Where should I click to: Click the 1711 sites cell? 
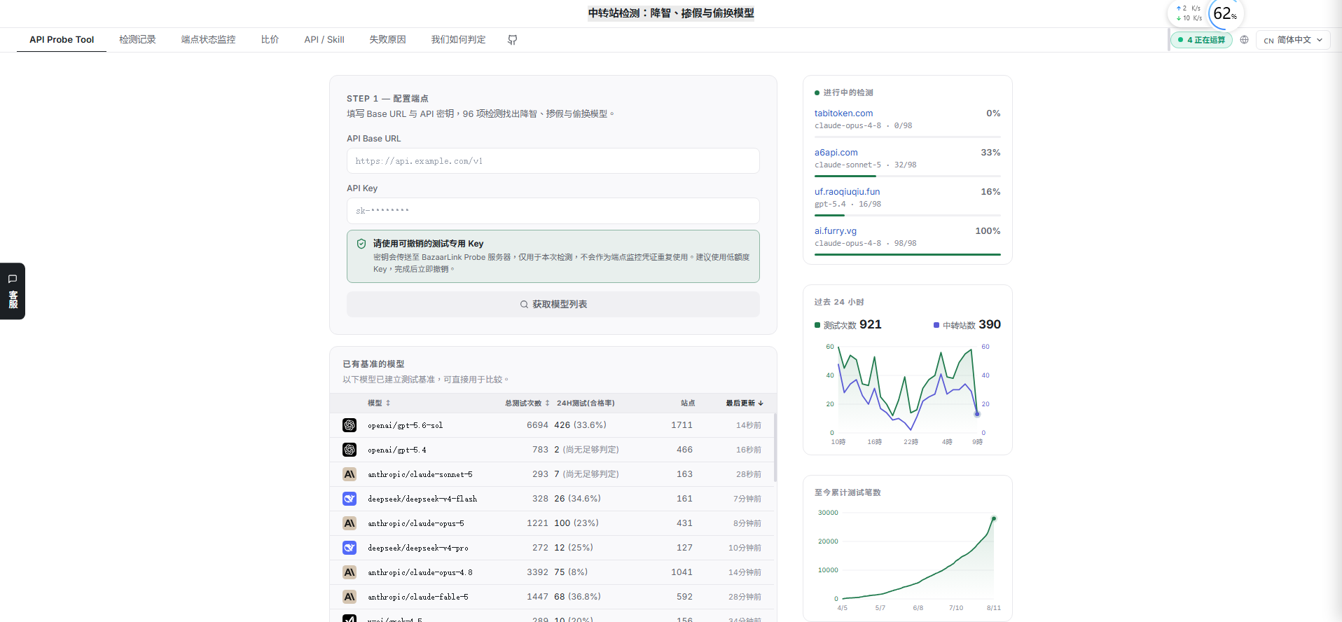tap(682, 425)
